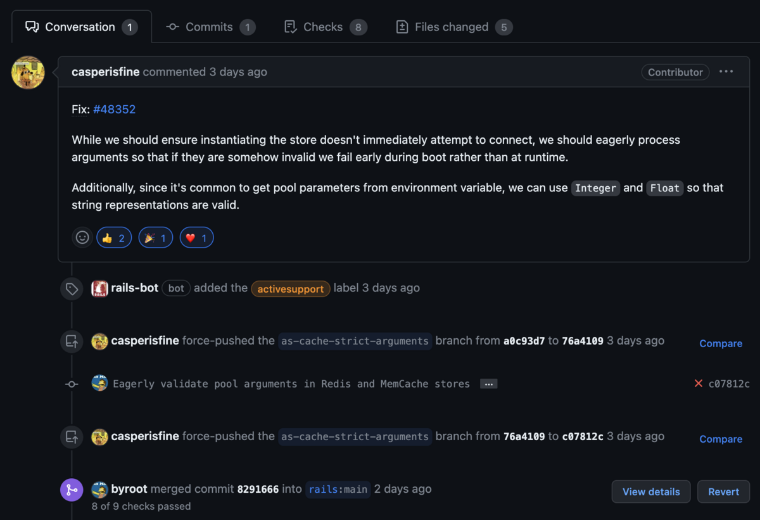Open the Conversation tab
Screen dimensions: 760x520
coord(82,27)
